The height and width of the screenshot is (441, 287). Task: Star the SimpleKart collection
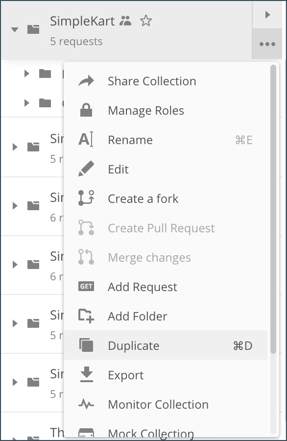145,21
